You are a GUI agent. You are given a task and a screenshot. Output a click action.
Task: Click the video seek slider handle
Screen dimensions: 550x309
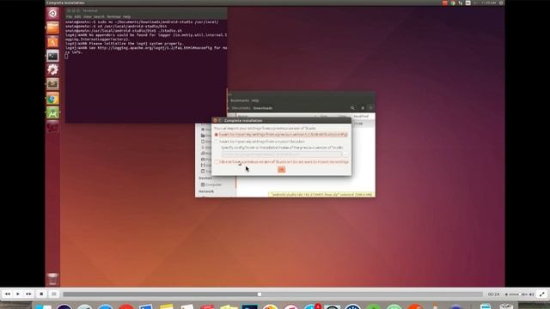[260, 294]
